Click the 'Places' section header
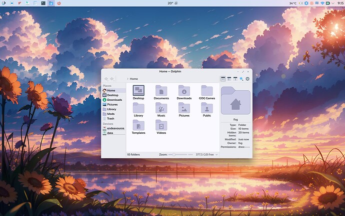This screenshot has width=345, height=216. coord(107,86)
